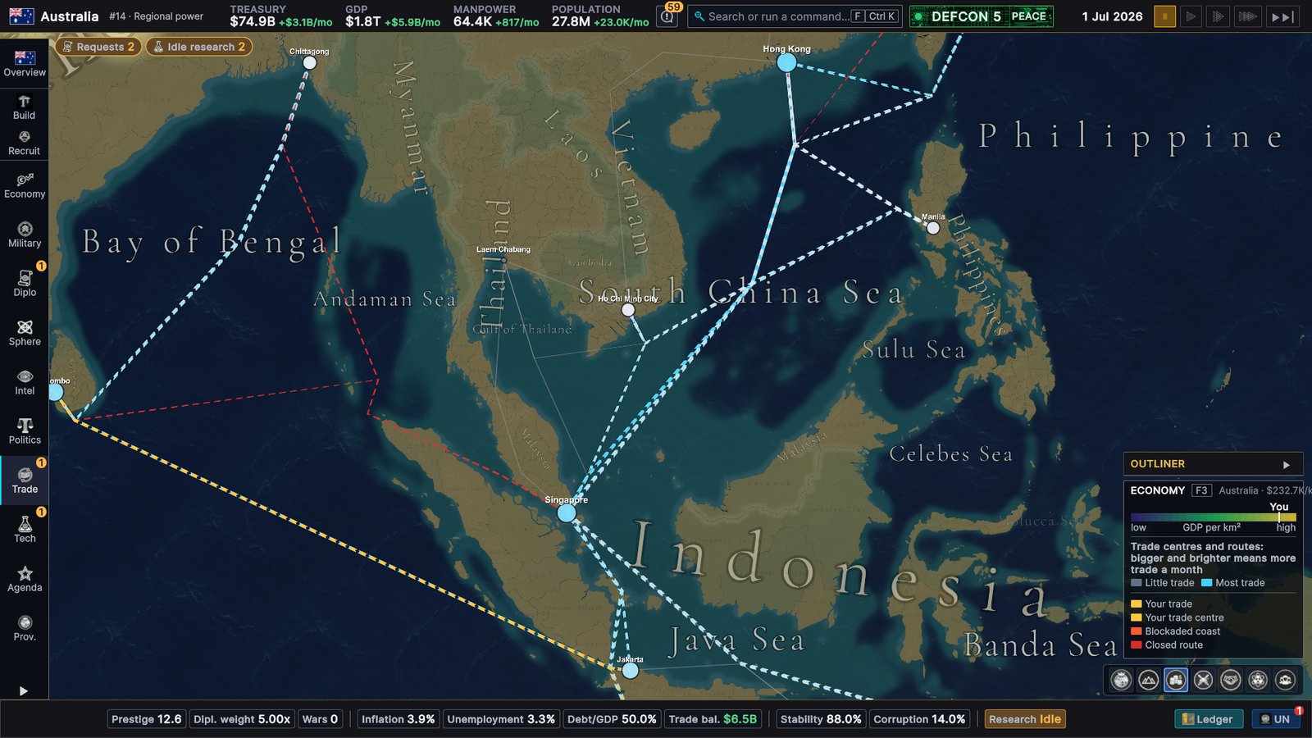Open the Economy sidebar panel
This screenshot has height=738, width=1312.
pyautogui.click(x=25, y=185)
